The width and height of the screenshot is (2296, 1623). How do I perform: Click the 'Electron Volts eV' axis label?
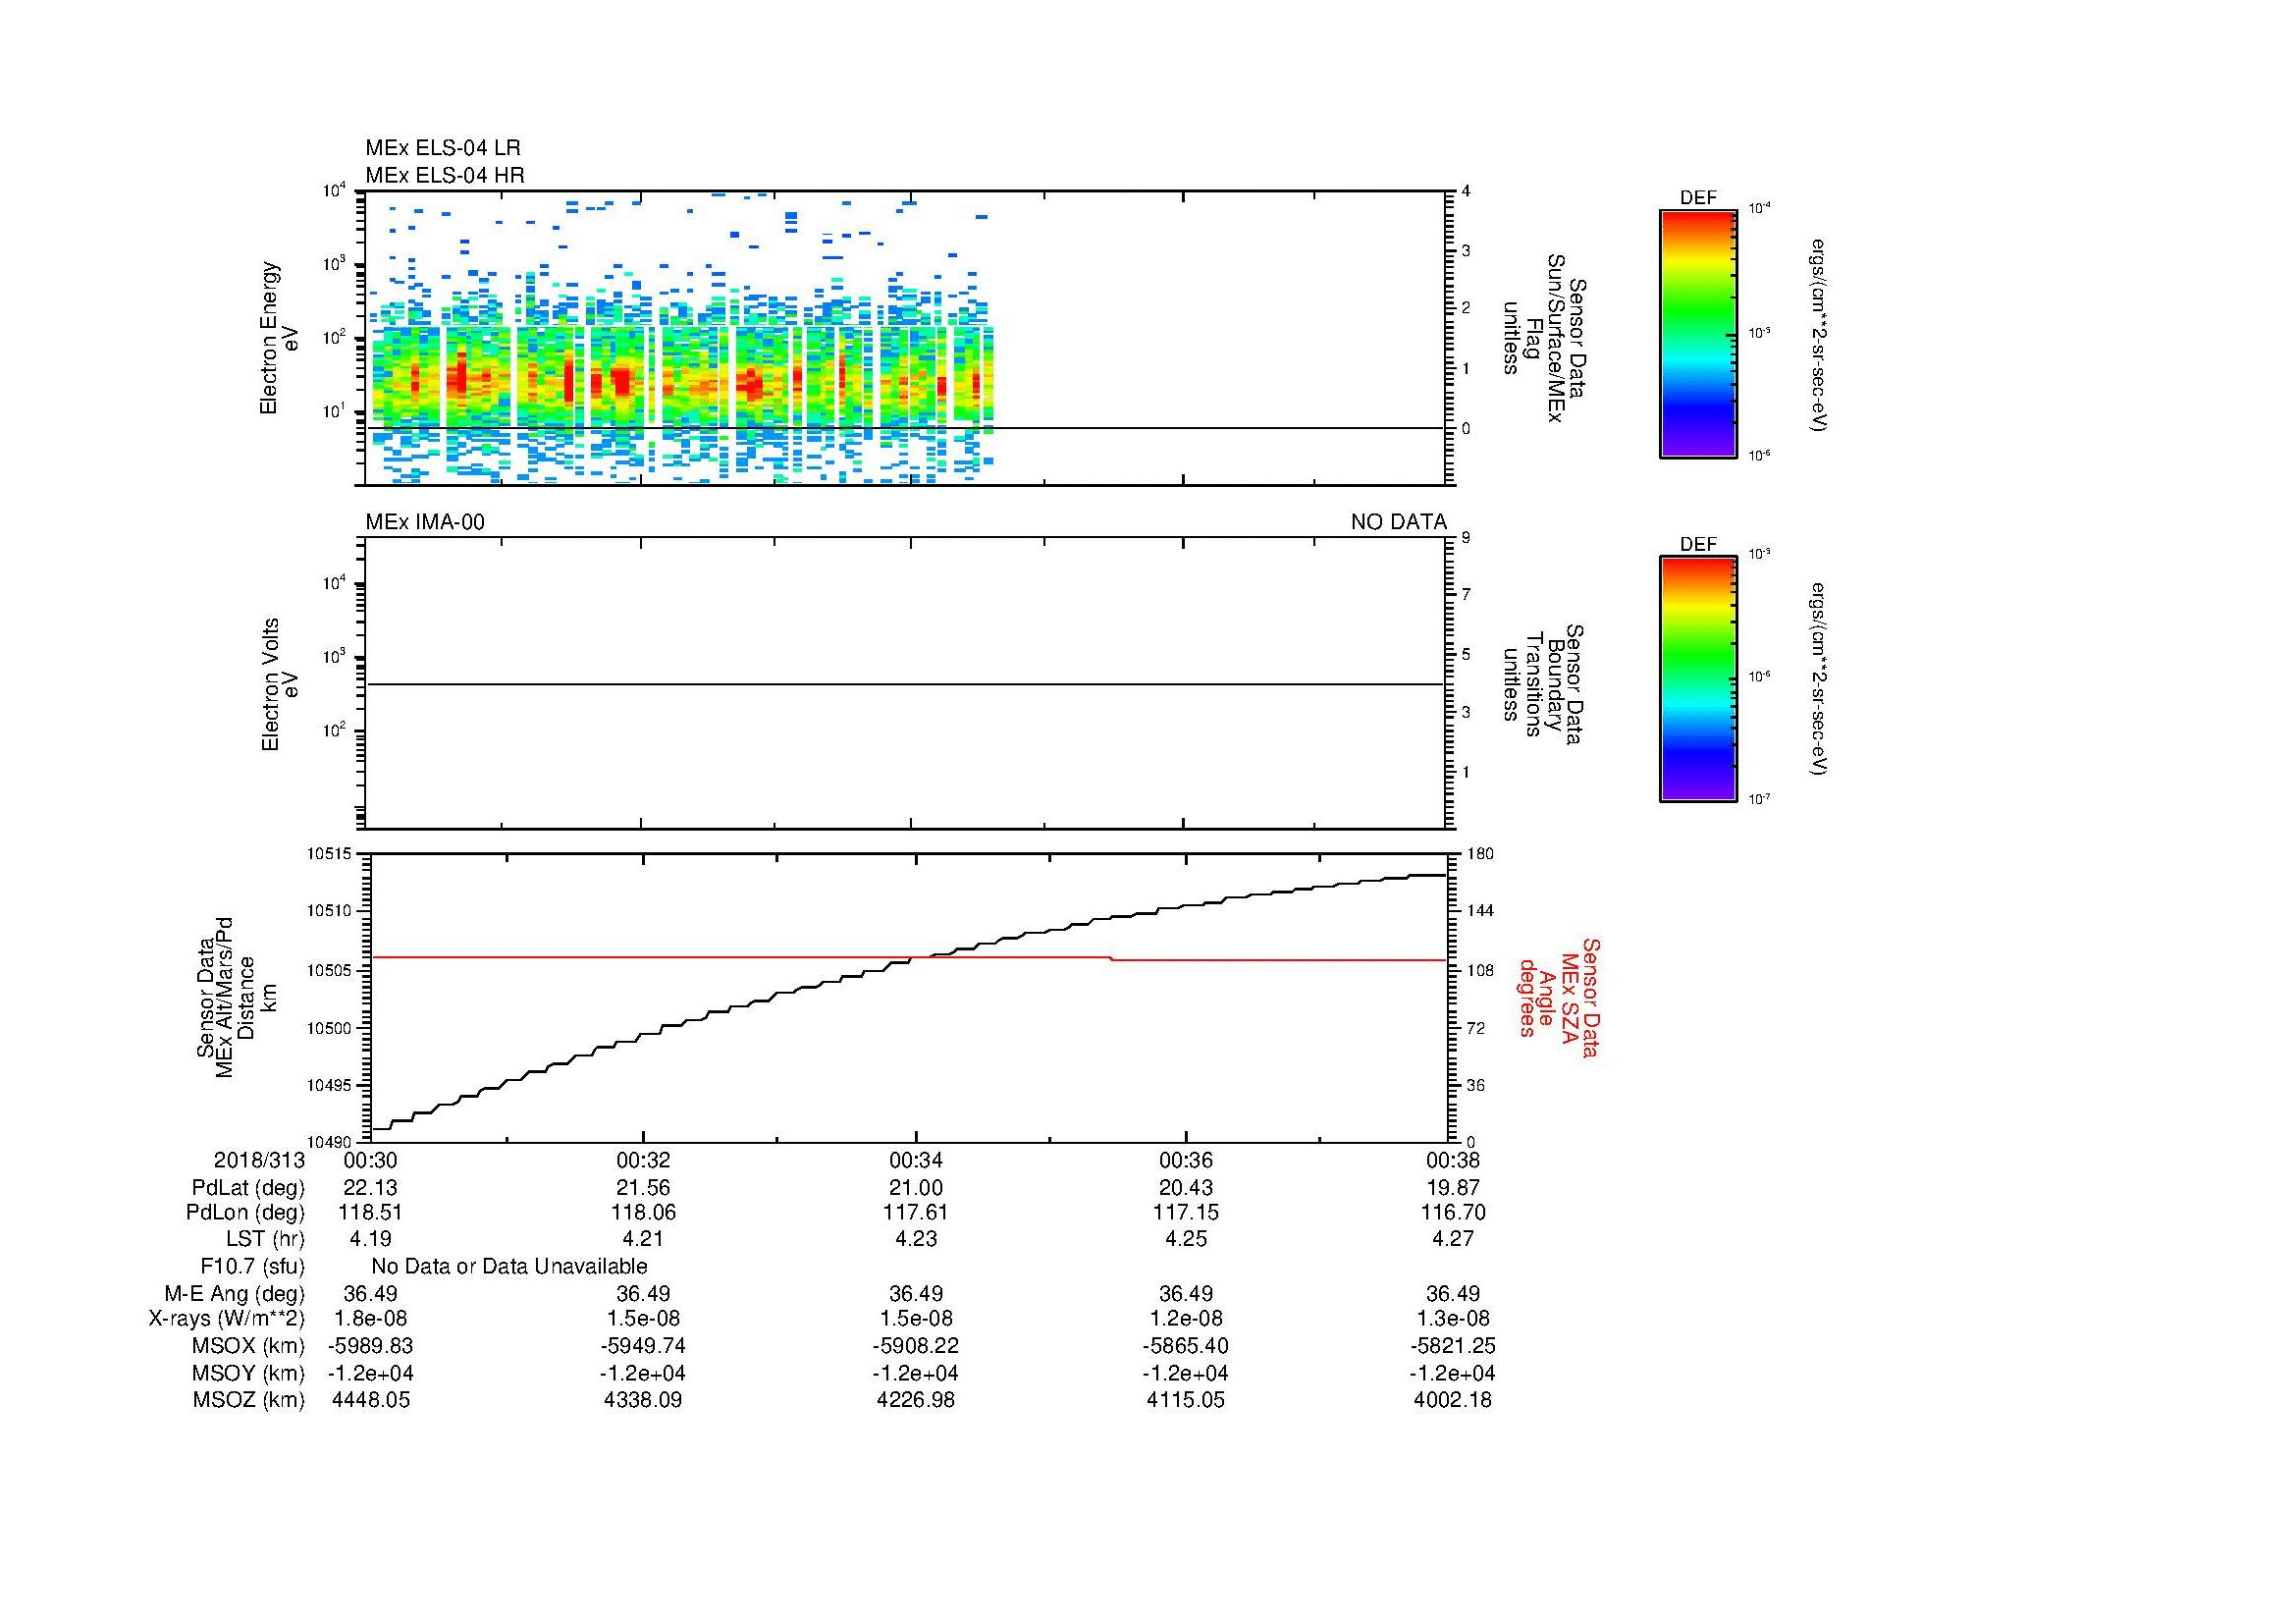click(x=279, y=684)
